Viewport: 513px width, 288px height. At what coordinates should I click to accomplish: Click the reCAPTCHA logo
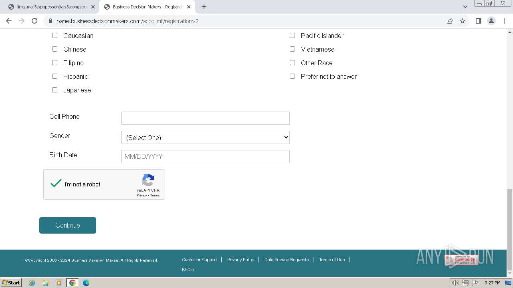click(148, 180)
